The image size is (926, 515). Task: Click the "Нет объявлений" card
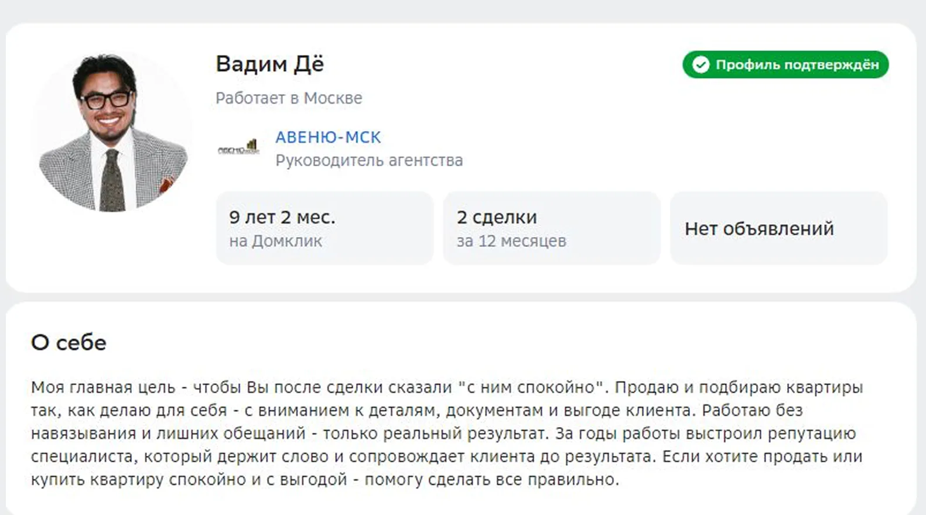tap(778, 228)
